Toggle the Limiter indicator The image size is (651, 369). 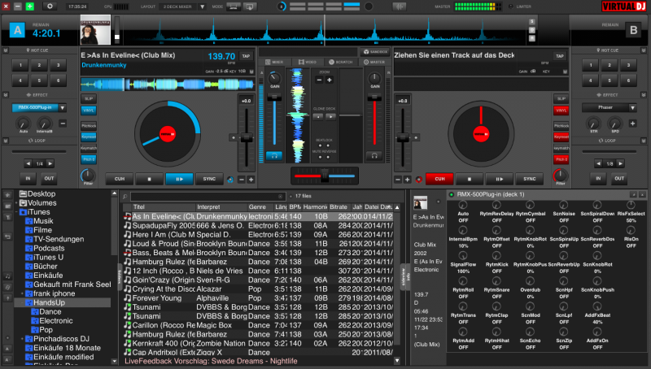[511, 7]
